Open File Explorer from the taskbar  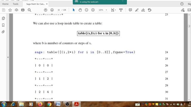[x=21, y=104]
